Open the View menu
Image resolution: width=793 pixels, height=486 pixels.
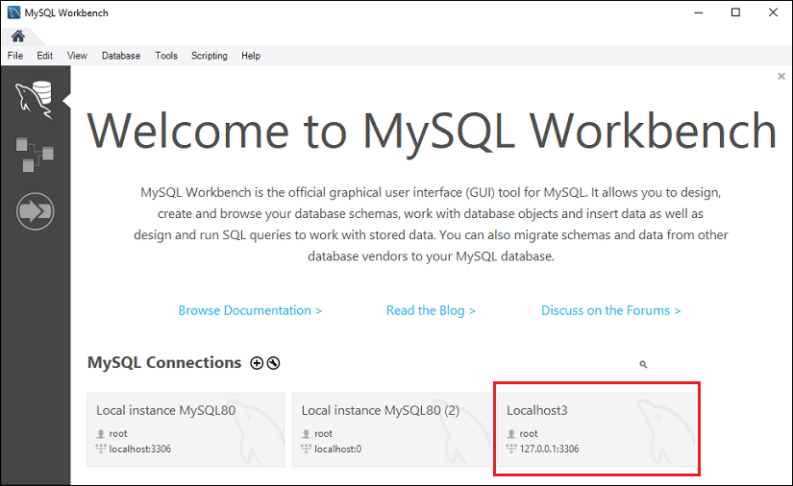[77, 56]
